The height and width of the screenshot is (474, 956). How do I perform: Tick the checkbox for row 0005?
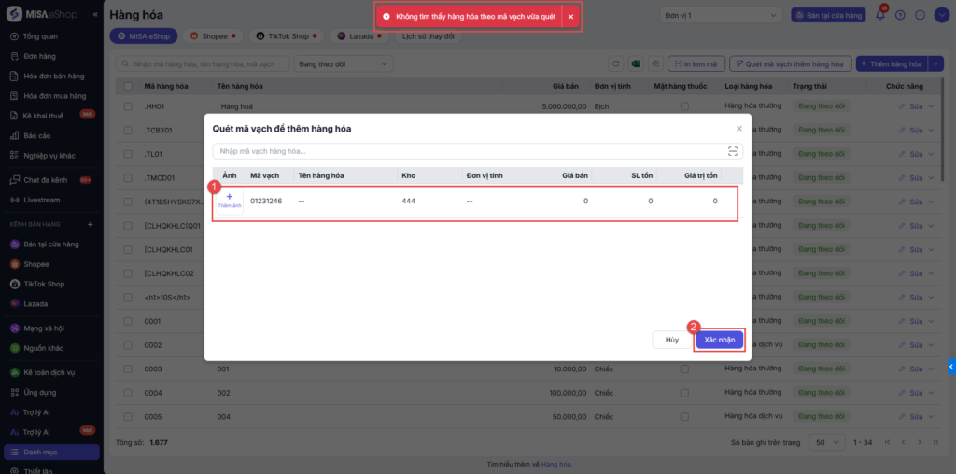(128, 417)
